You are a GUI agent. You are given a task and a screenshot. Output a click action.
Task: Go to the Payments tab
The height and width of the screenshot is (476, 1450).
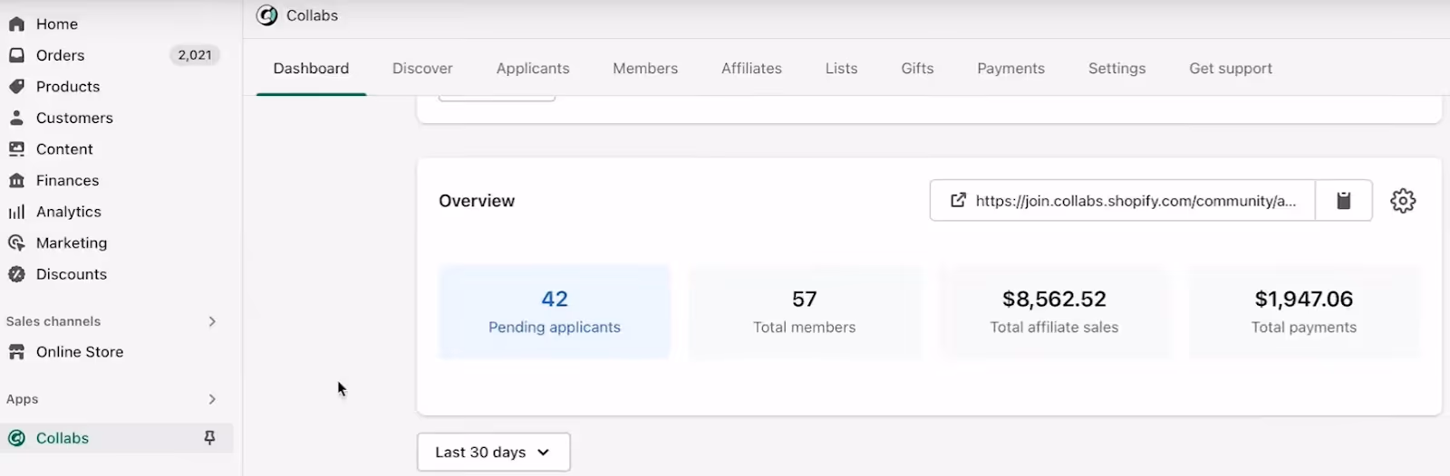[1010, 69]
